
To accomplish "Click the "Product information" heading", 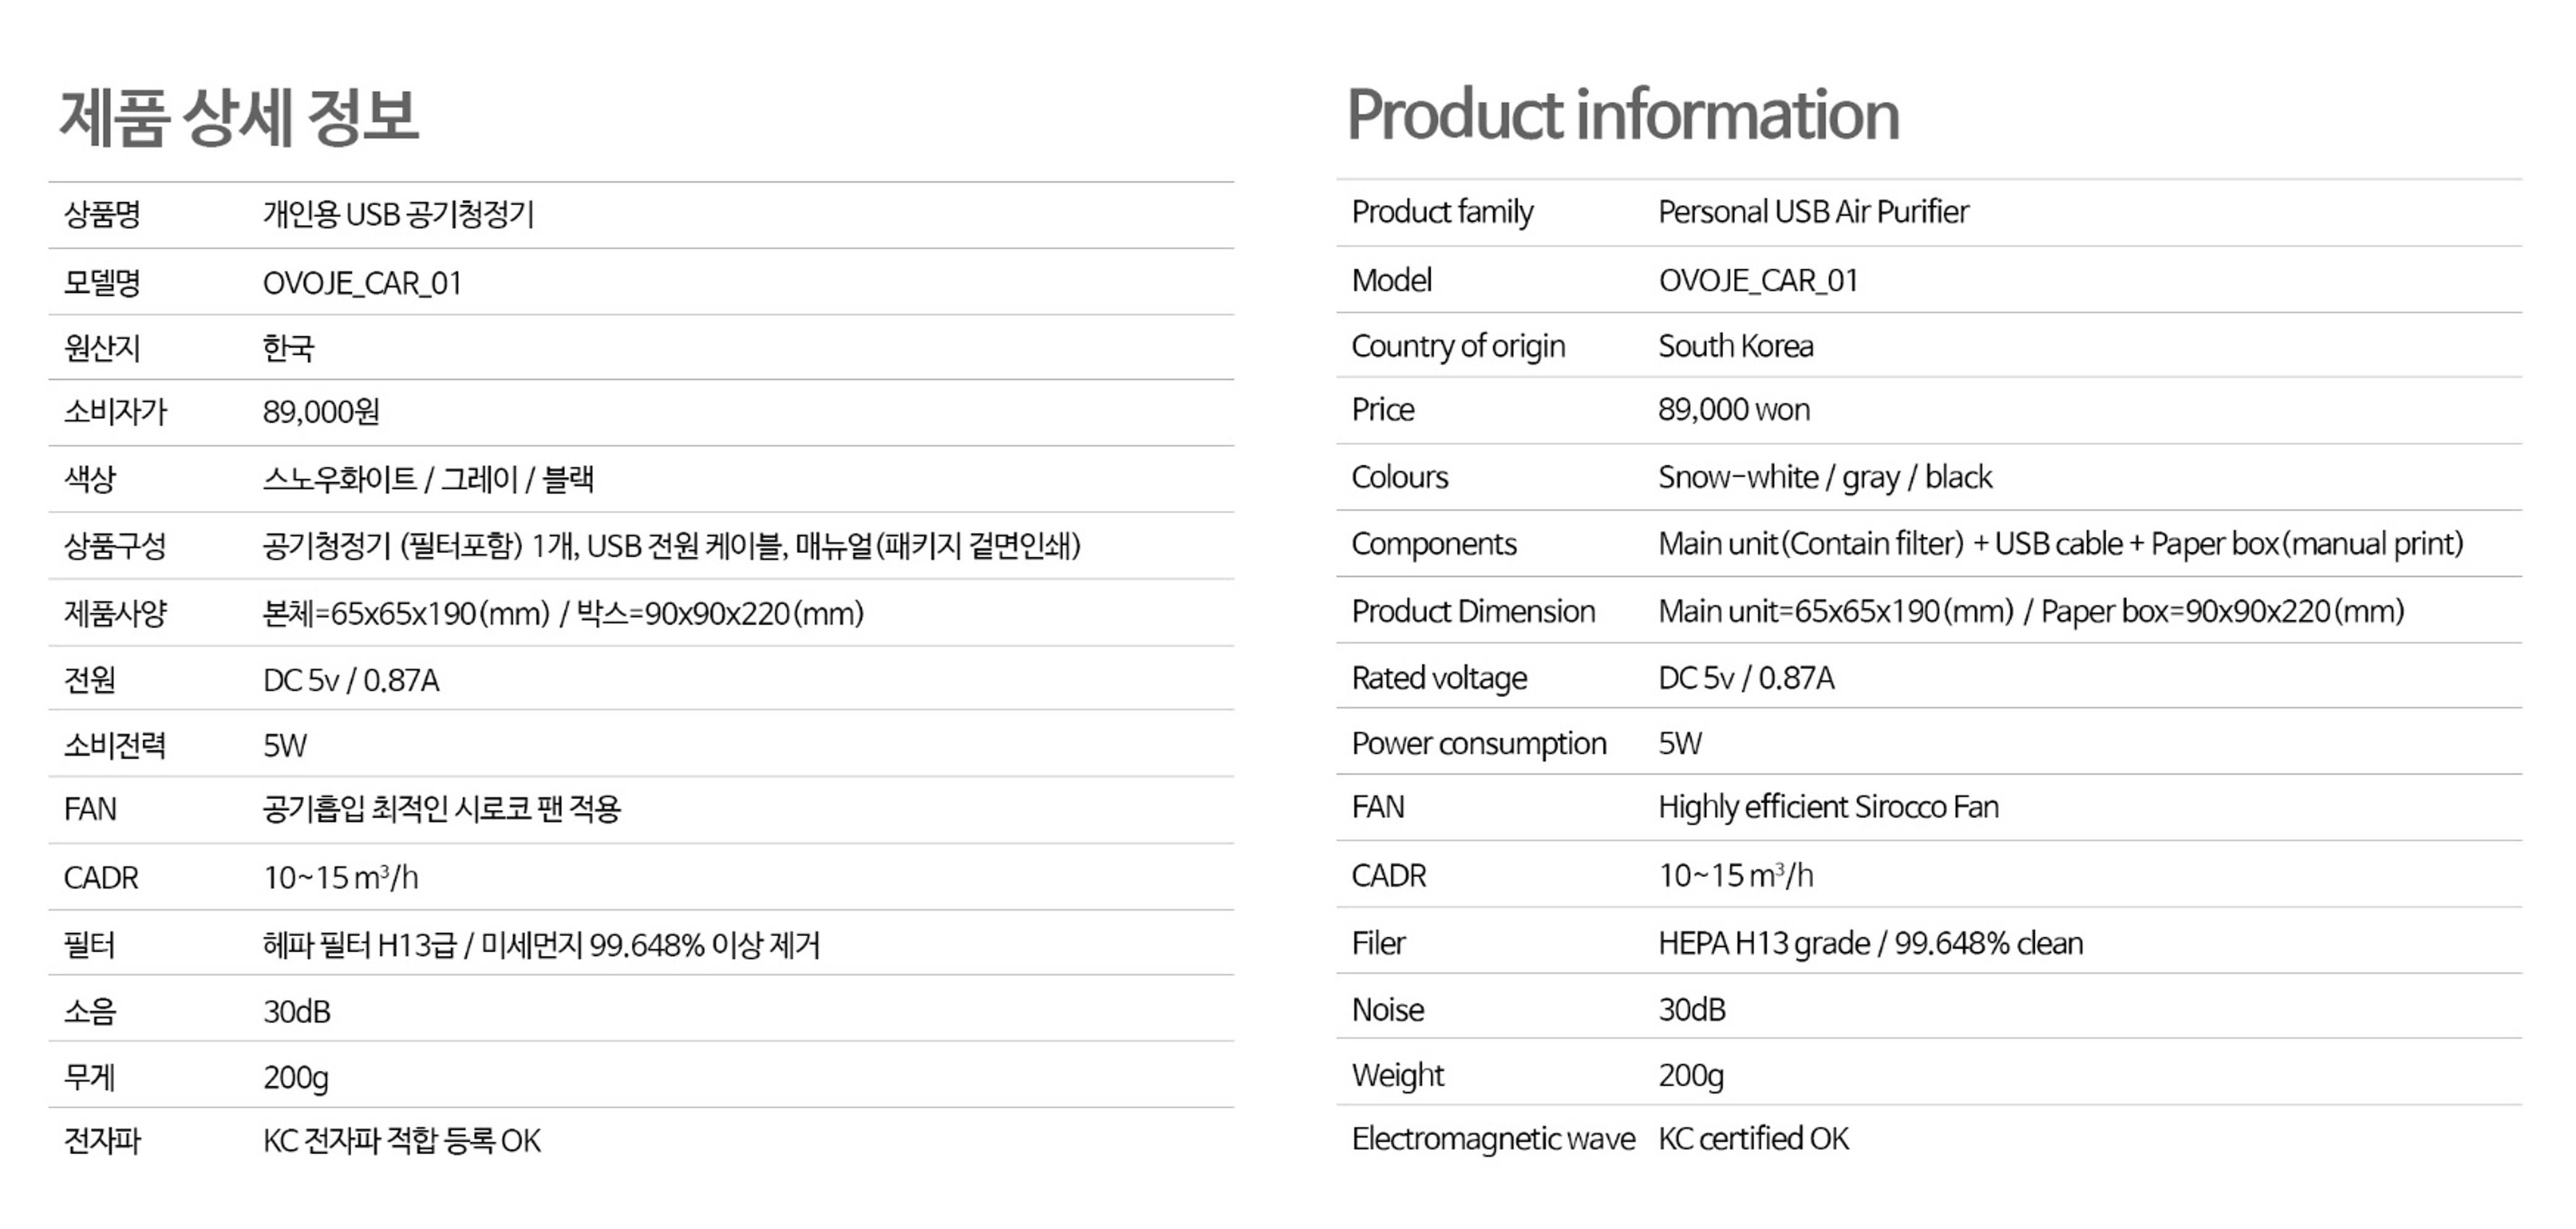I will [x=1622, y=115].
